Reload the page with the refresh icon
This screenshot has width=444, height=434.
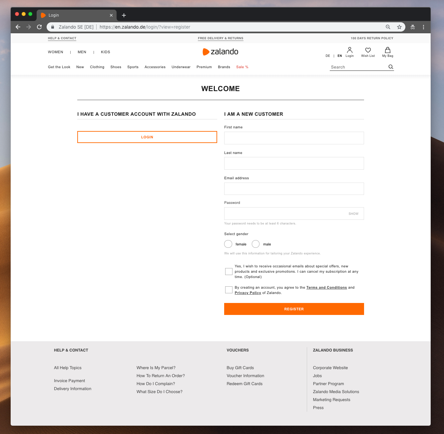39,27
